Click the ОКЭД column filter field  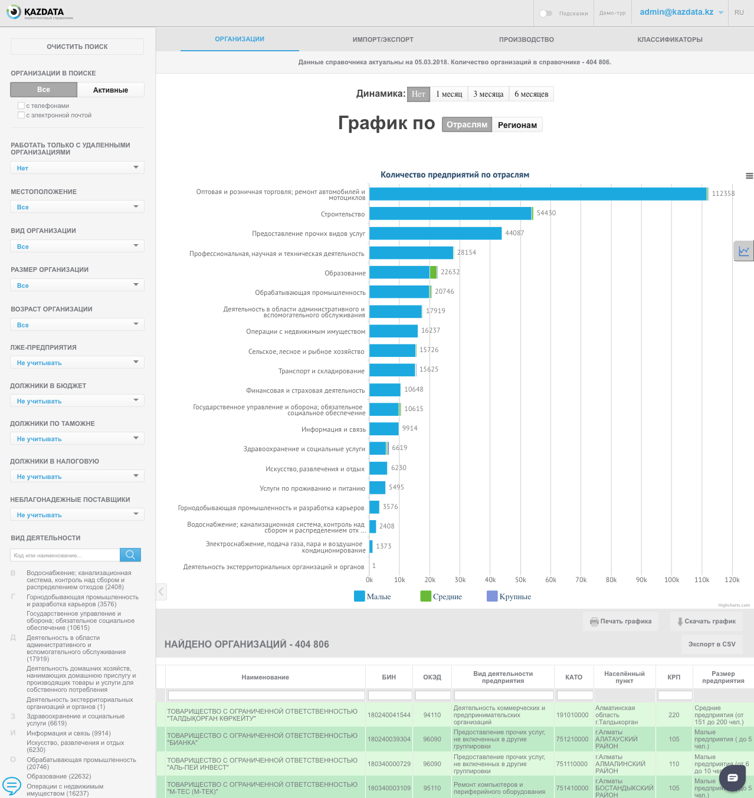433,695
